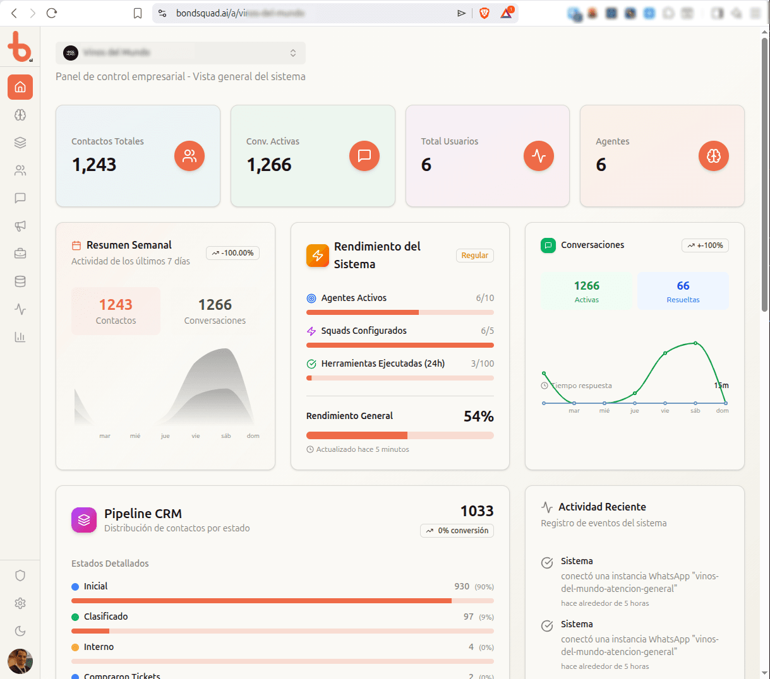The height and width of the screenshot is (679, 770).
Task: Open the megaphone campaigns sidebar icon
Action: (20, 226)
